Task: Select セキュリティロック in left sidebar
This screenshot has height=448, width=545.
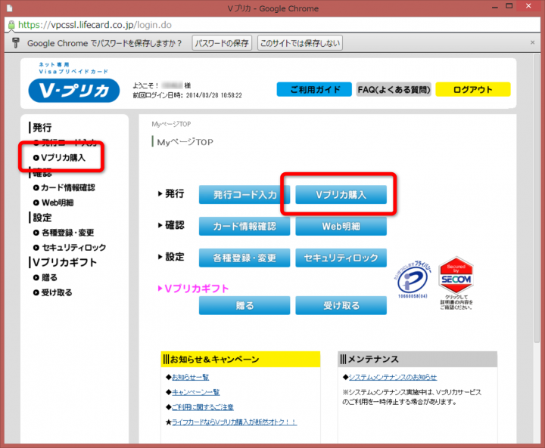Action: click(x=70, y=248)
